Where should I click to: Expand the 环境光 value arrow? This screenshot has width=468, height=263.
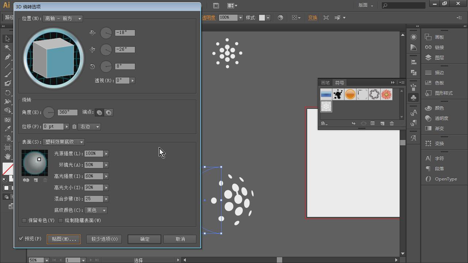point(106,165)
